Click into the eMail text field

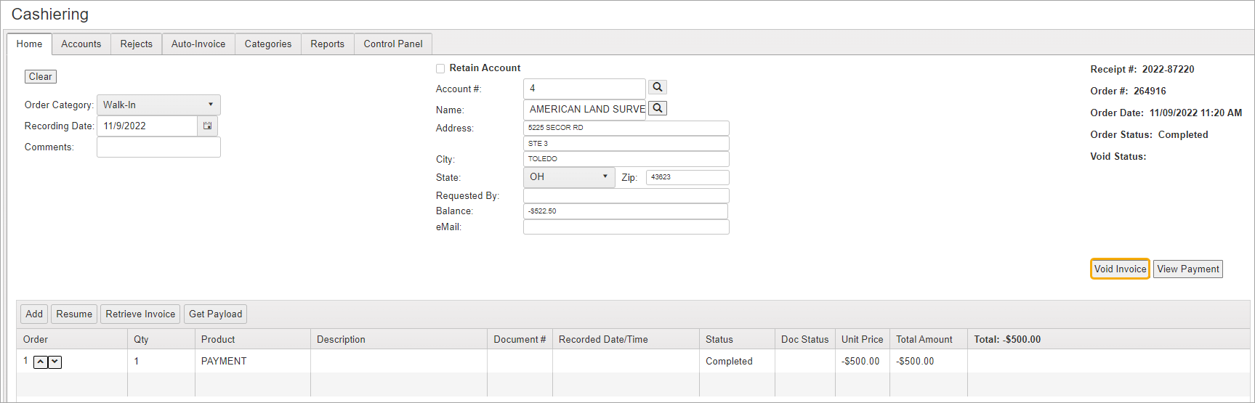pos(625,227)
